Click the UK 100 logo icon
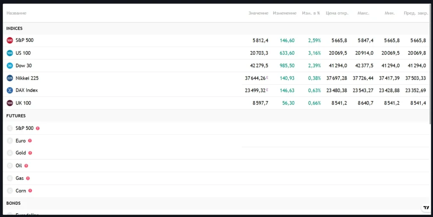 [10, 103]
